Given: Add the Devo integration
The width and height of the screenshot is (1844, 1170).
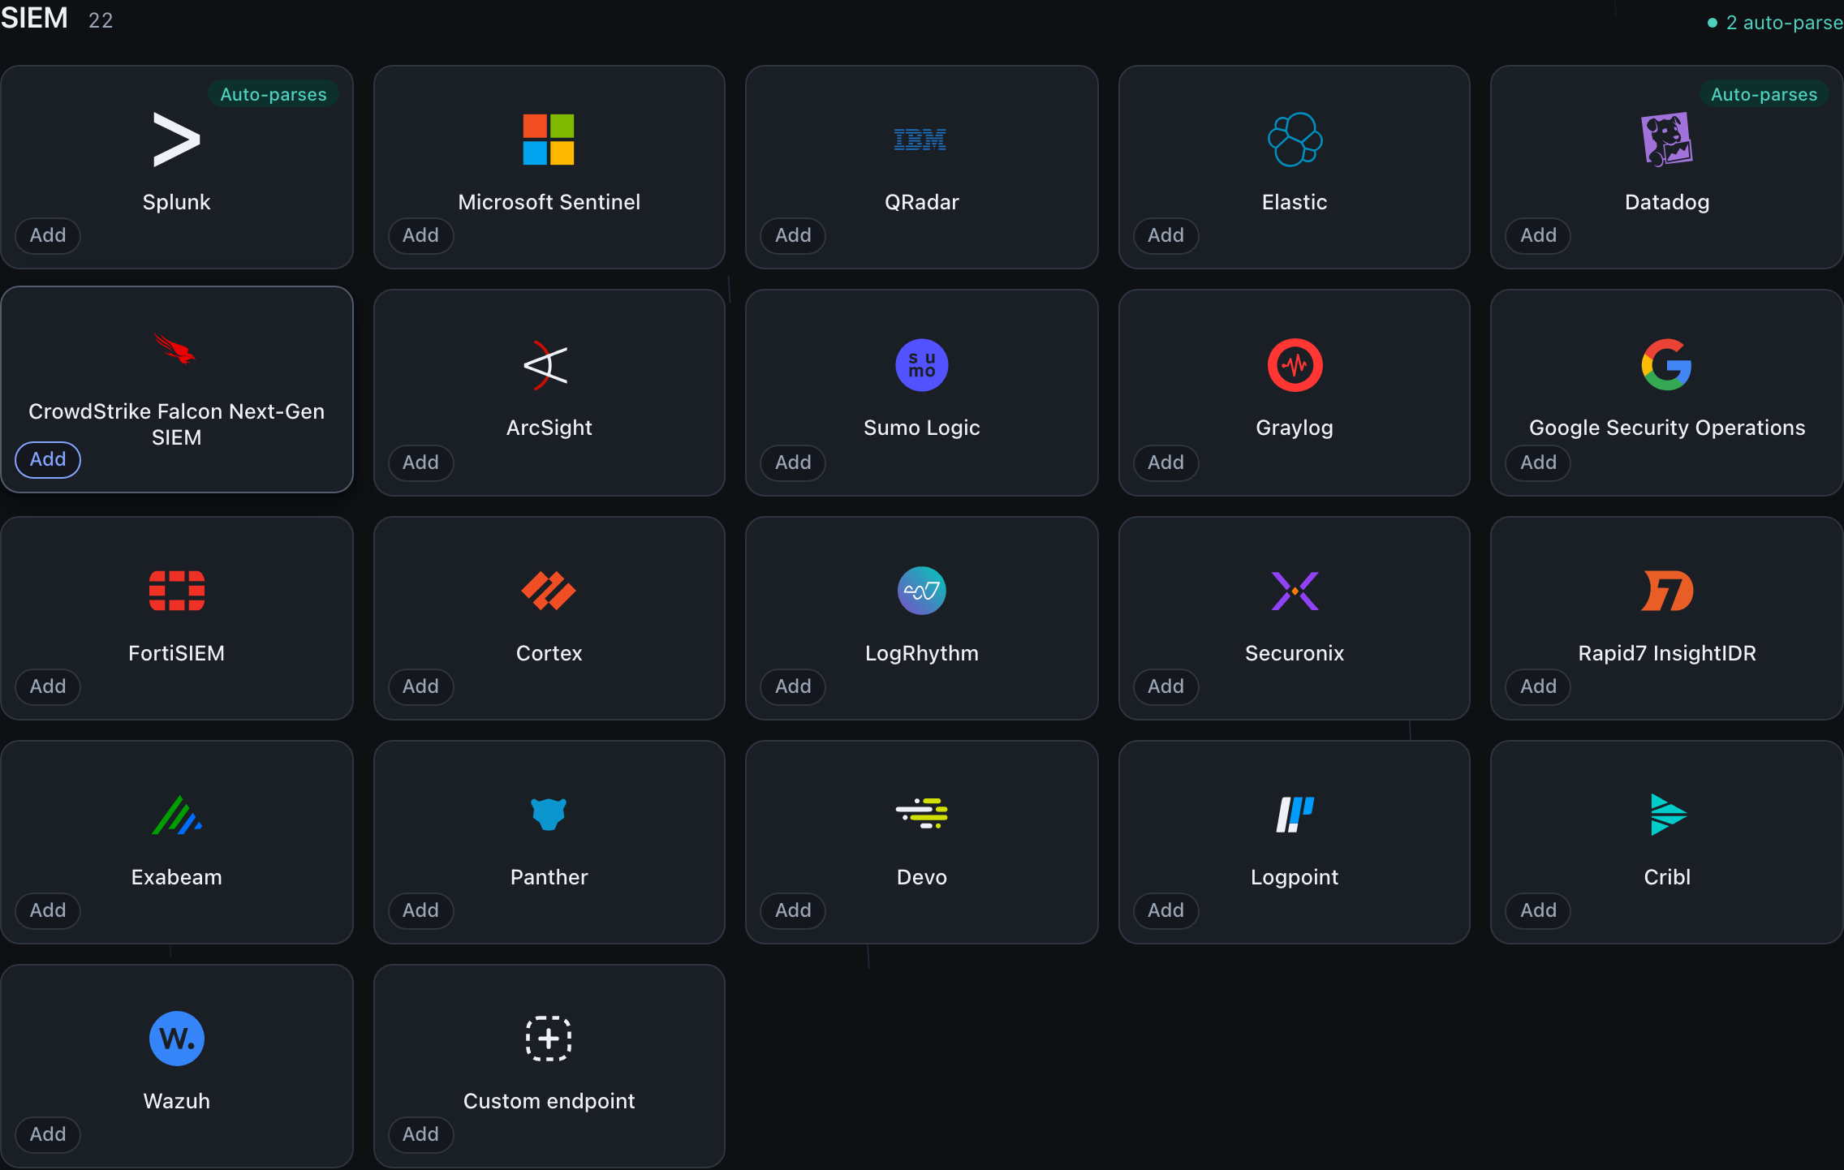Looking at the screenshot, I should tap(793, 910).
